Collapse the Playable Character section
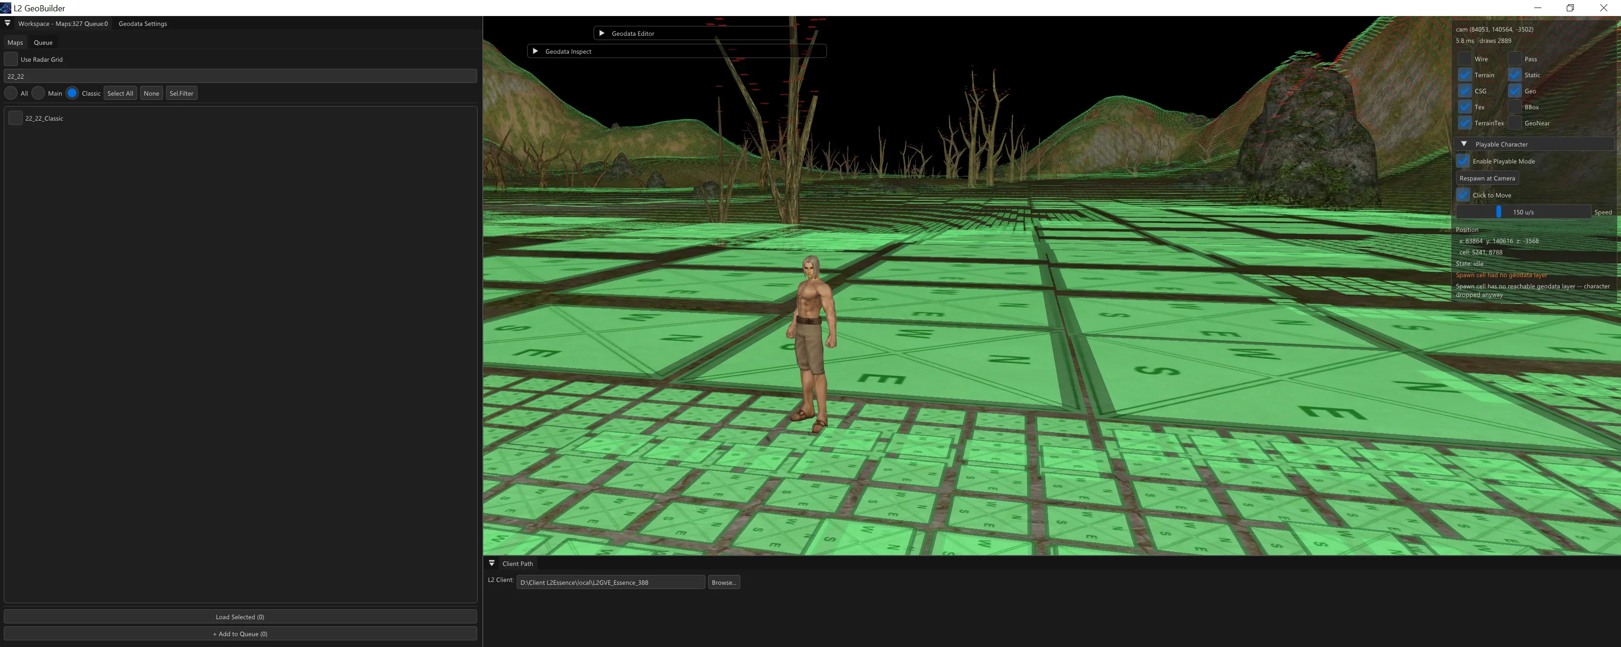 point(1464,144)
